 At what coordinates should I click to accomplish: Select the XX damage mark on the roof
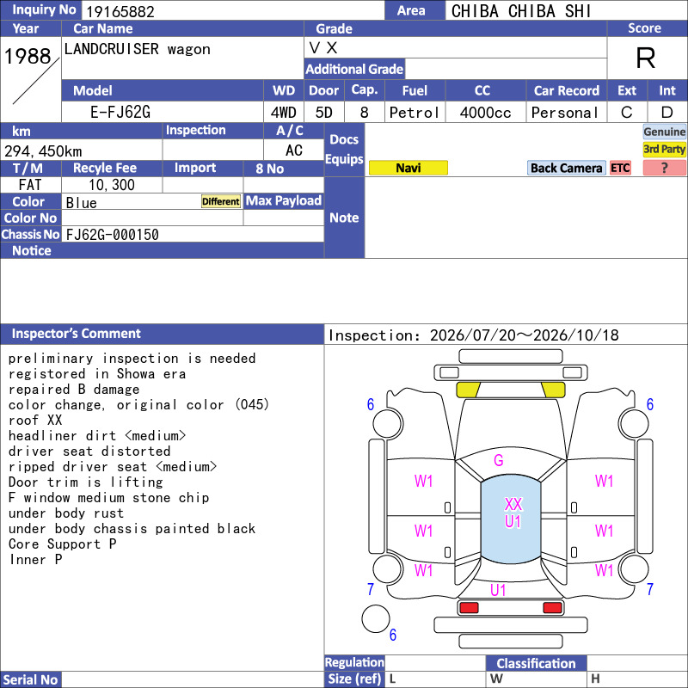[513, 504]
